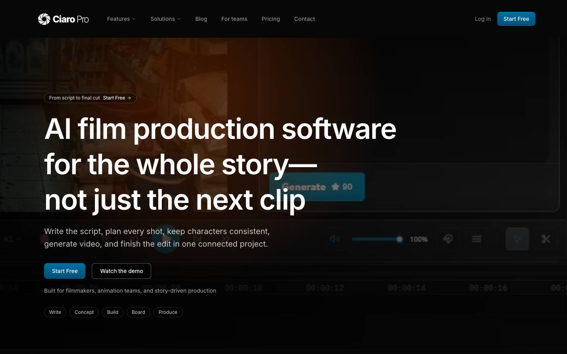
Task: Navigate to the Contact page
Action: pyautogui.click(x=305, y=19)
